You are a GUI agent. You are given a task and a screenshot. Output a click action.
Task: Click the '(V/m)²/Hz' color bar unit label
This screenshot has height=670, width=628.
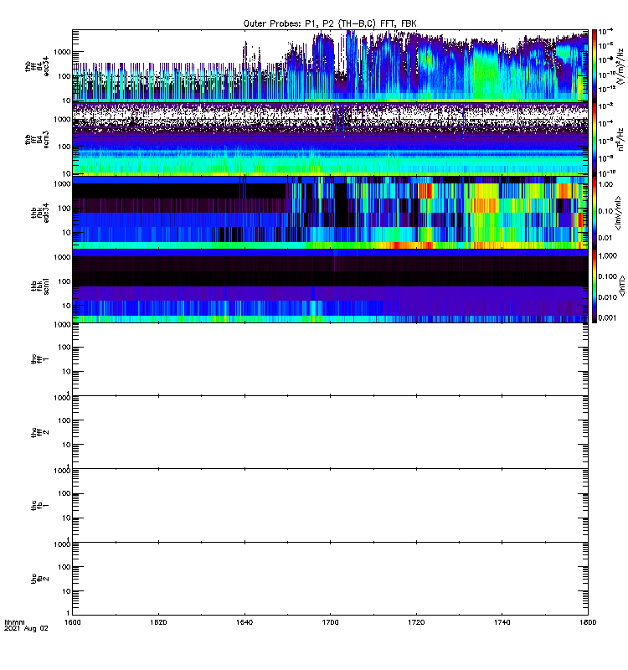[x=620, y=66]
